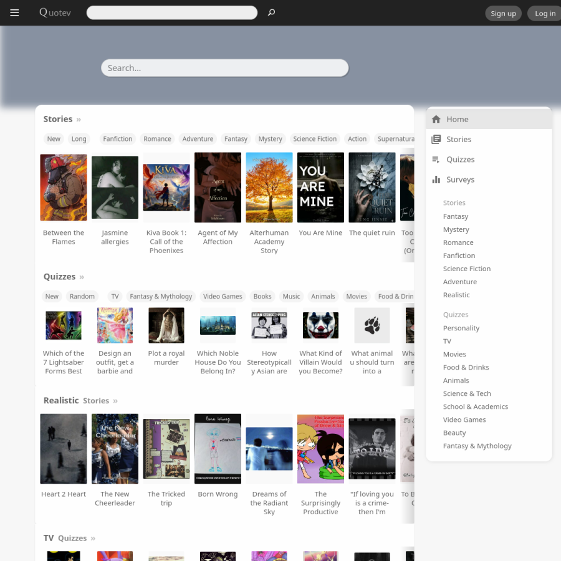Select the Fanfiction stories filter
This screenshot has height=561, width=561.
coord(117,139)
